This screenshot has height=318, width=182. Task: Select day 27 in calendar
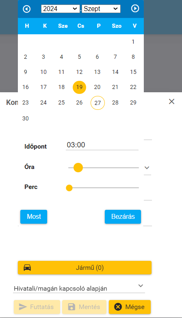(97, 103)
